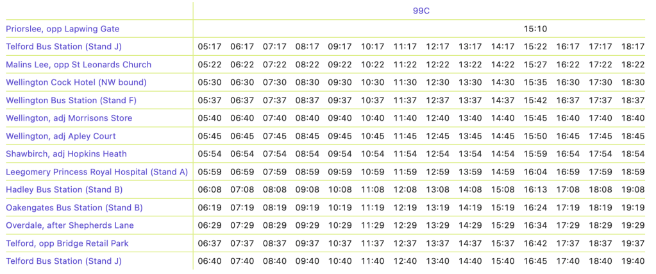This screenshot has width=656, height=274.
Task: Click the 15:10 Priorslee departure time
Action: [x=535, y=29]
